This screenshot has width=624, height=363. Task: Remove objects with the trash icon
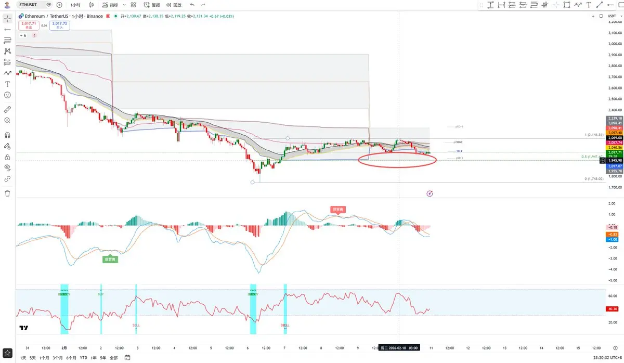(7, 193)
